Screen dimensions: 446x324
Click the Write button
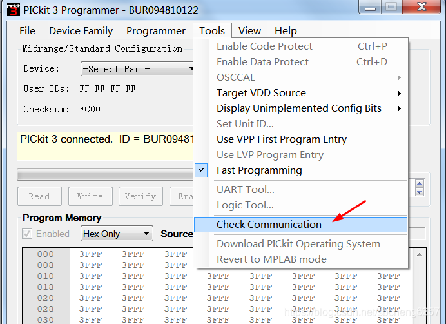[x=90, y=196]
